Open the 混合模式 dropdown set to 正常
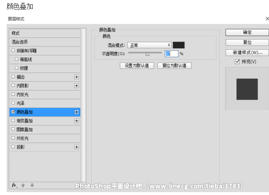Image resolution: width=269 pixels, height=195 pixels. 149,45
